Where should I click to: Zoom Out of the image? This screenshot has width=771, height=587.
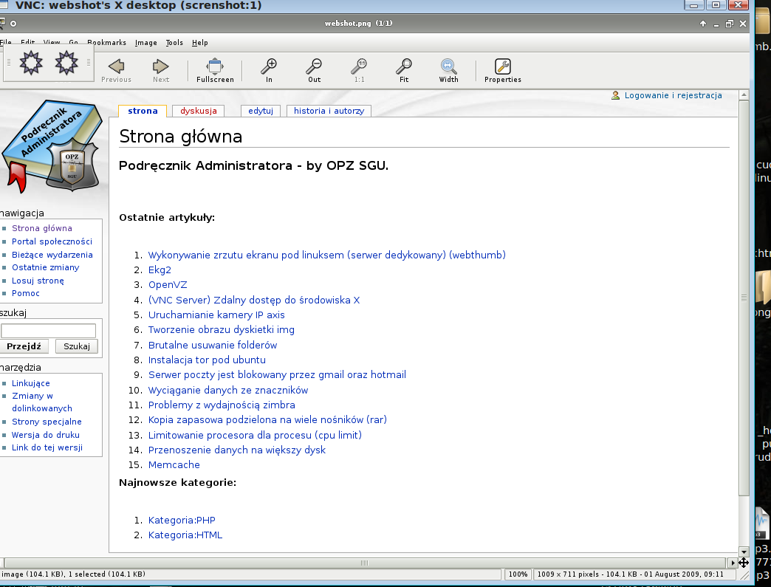314,71
